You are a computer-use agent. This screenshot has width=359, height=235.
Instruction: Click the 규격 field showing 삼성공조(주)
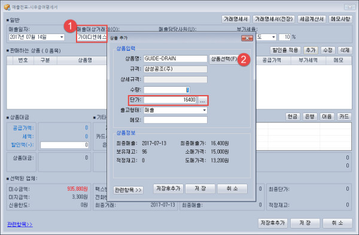coord(175,69)
